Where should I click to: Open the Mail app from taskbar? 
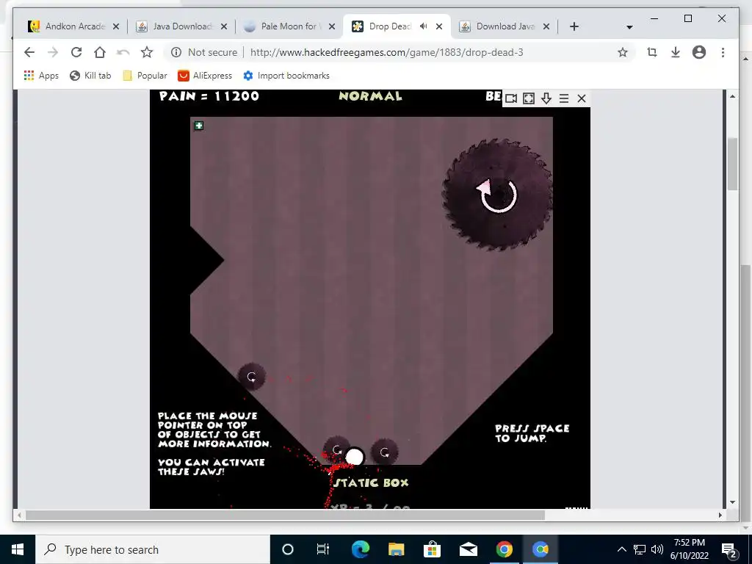pyautogui.click(x=468, y=549)
